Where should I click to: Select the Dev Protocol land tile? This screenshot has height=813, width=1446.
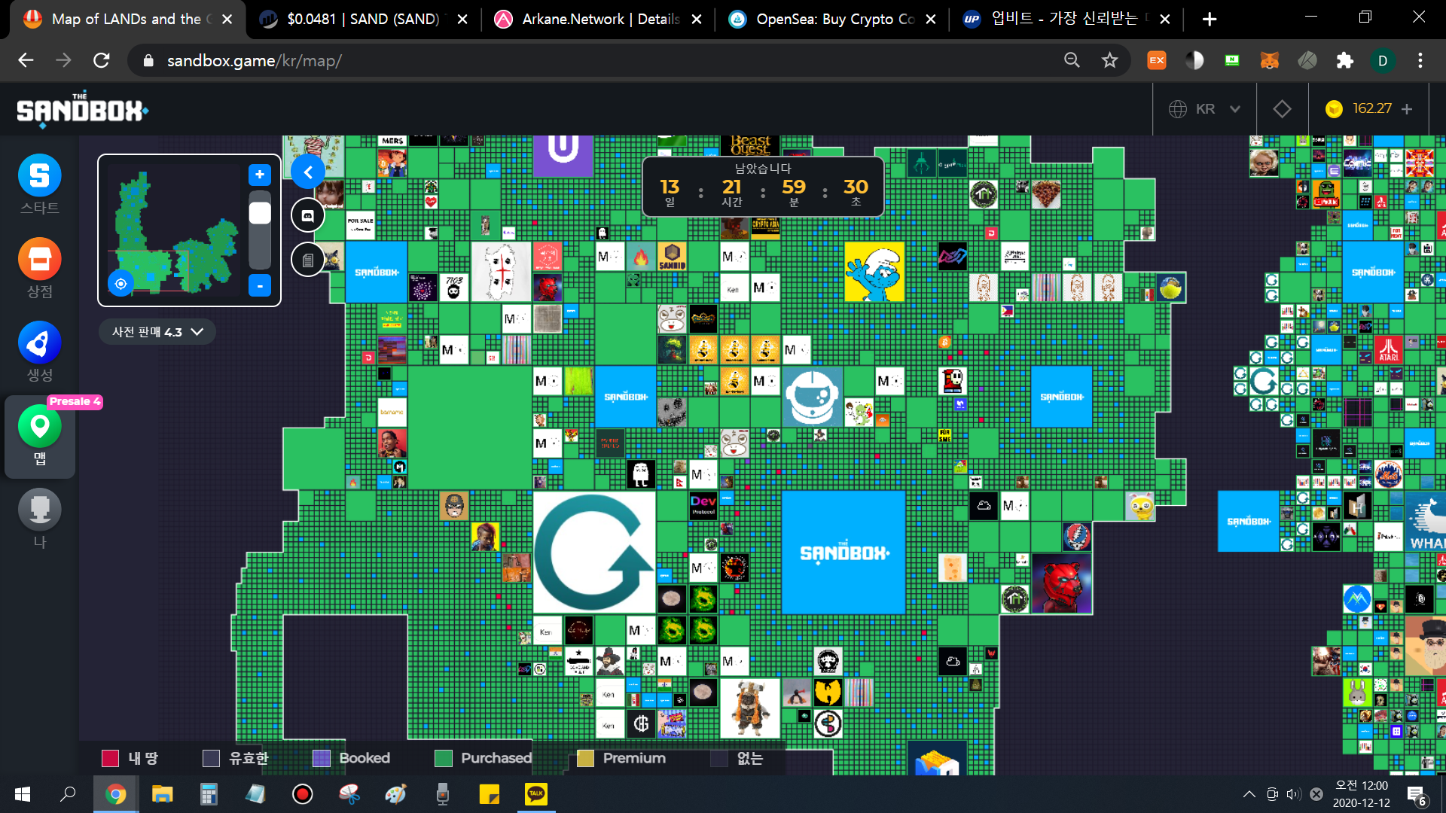click(703, 505)
